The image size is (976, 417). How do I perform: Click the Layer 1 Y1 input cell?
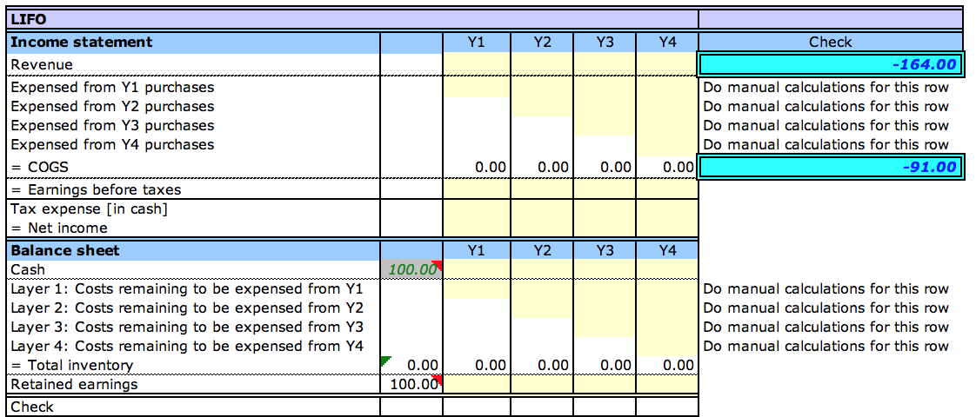(x=476, y=289)
